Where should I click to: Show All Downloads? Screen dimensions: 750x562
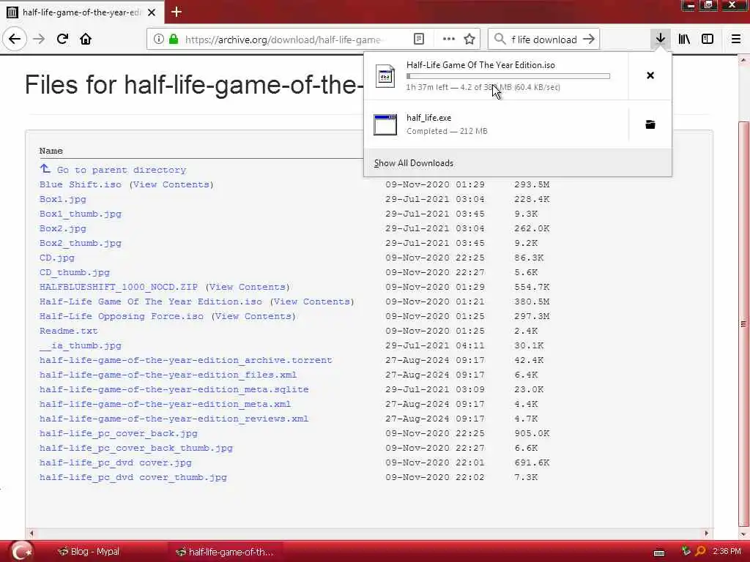tap(414, 163)
